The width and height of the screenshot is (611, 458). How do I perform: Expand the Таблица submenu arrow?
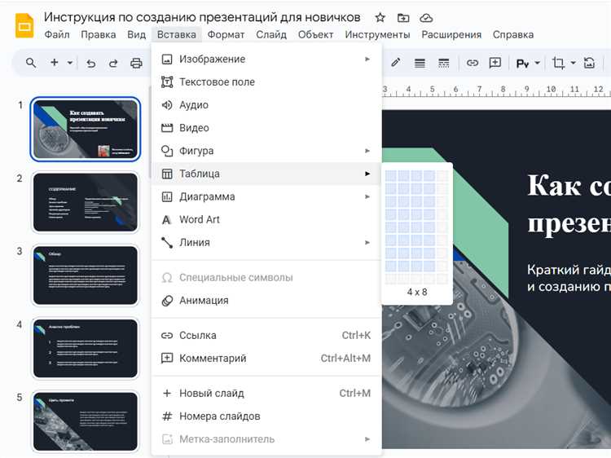[367, 174]
